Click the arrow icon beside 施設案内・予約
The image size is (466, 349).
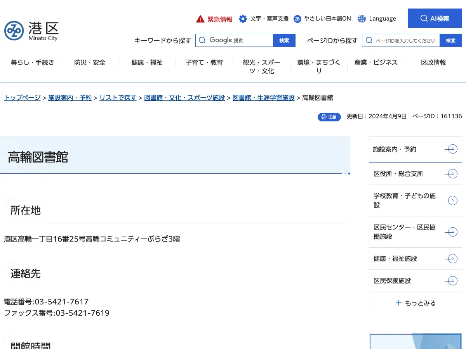point(451,149)
